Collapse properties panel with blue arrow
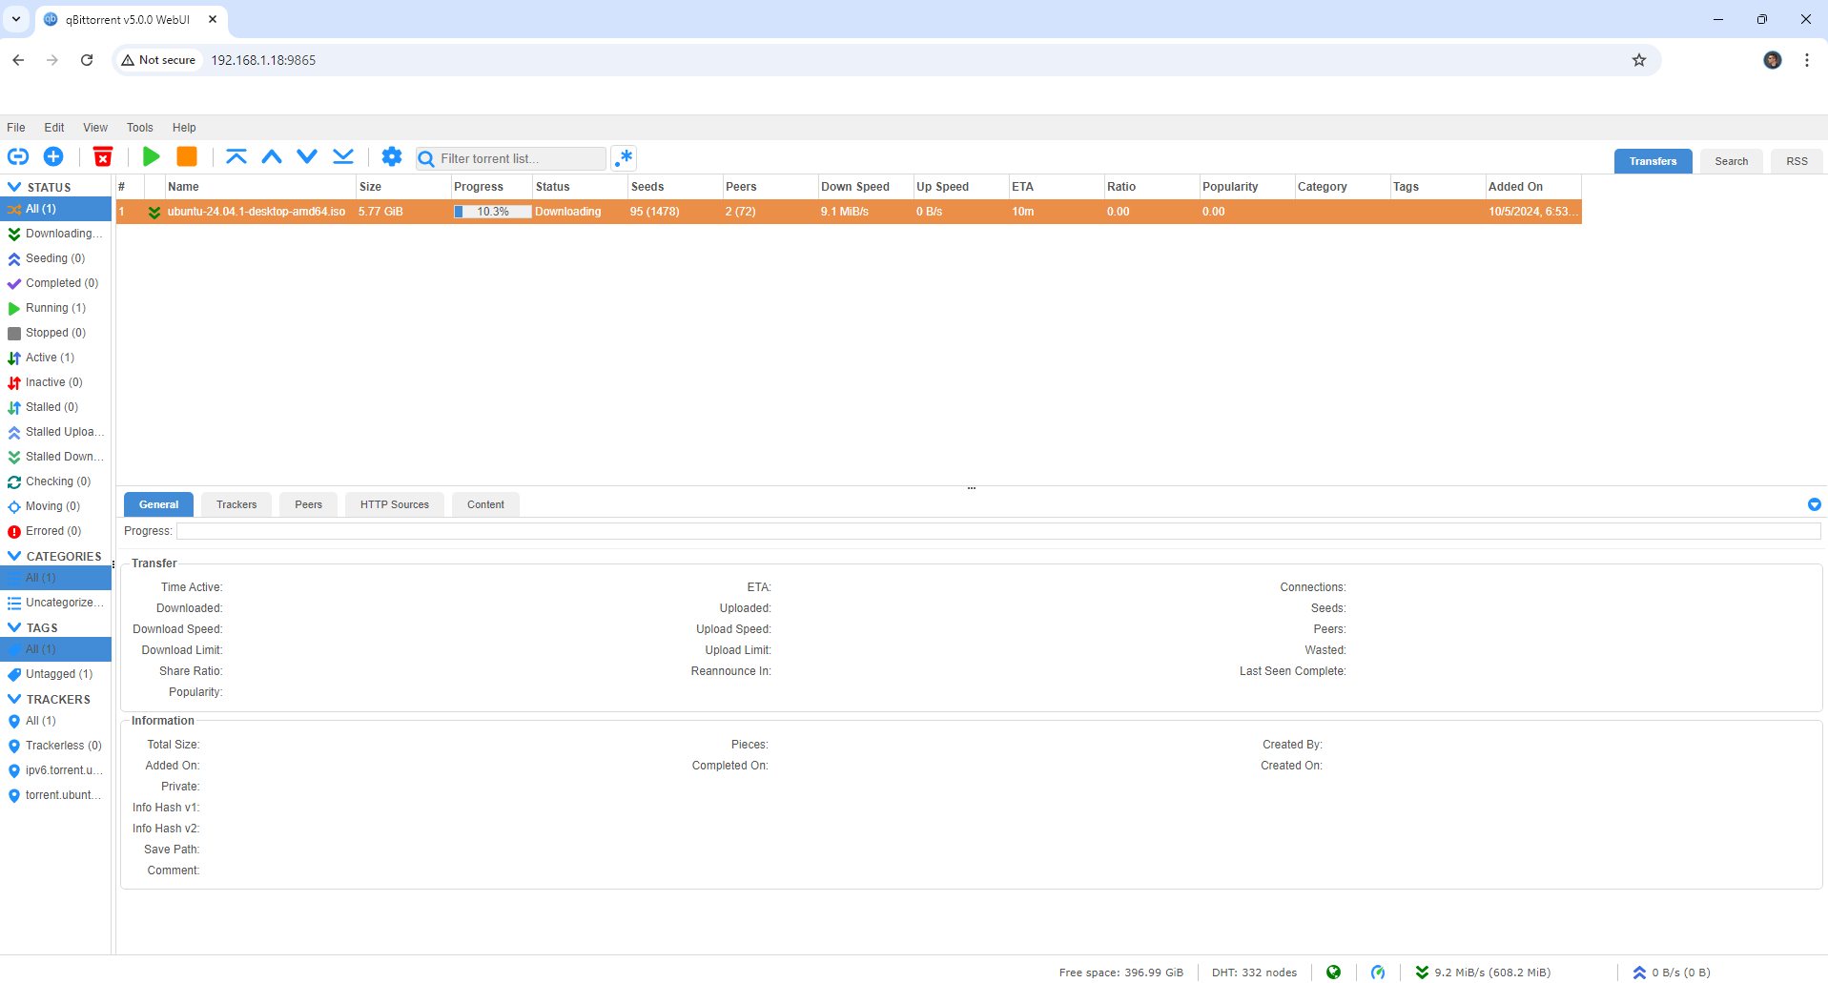 1814,504
